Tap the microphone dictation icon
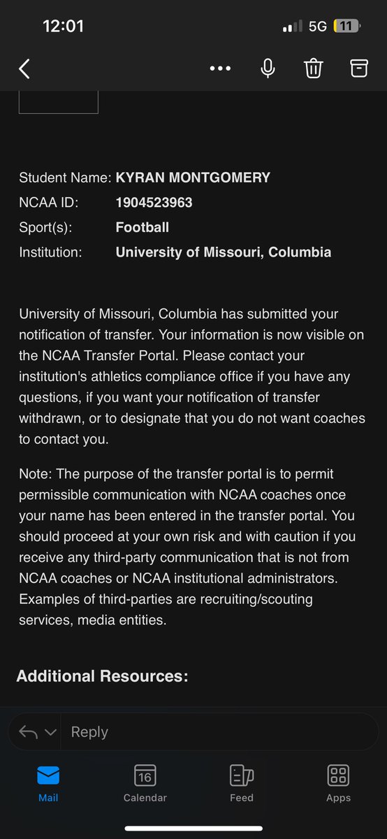 (268, 68)
